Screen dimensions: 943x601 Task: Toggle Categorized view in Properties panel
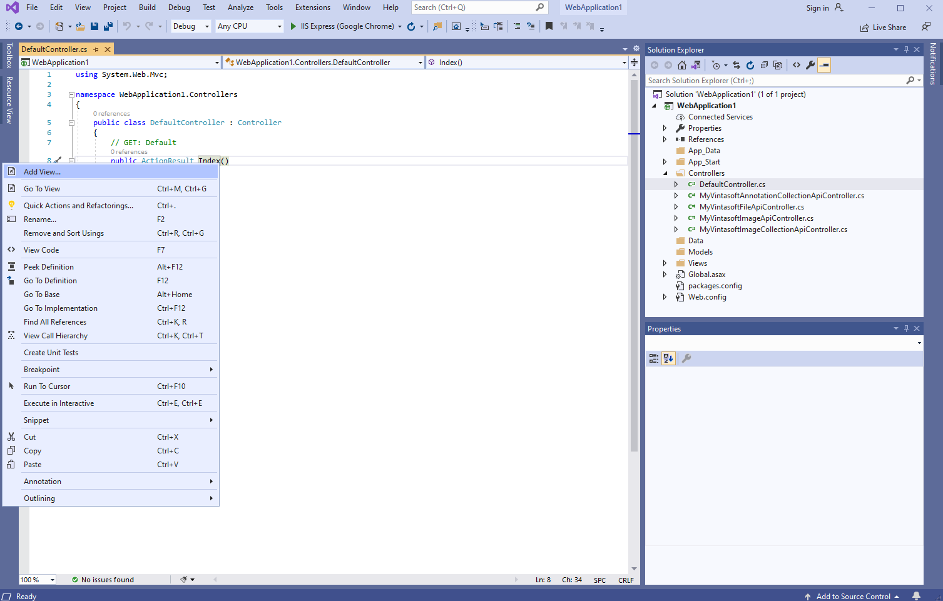(x=654, y=358)
